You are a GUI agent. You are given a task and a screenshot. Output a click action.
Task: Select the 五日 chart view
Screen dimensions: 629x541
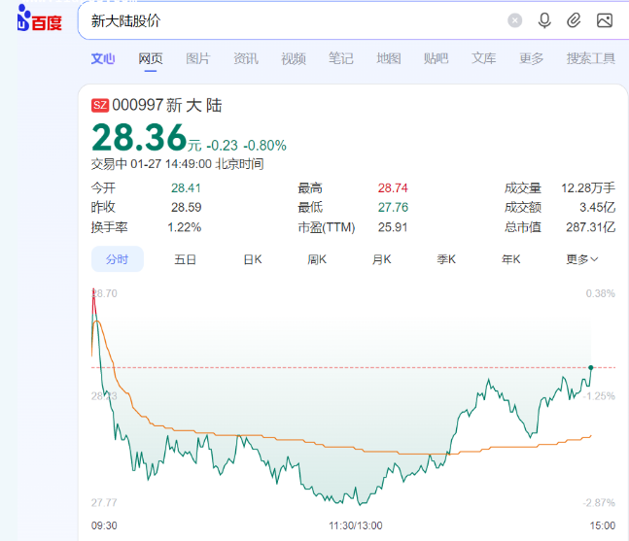coord(185,259)
